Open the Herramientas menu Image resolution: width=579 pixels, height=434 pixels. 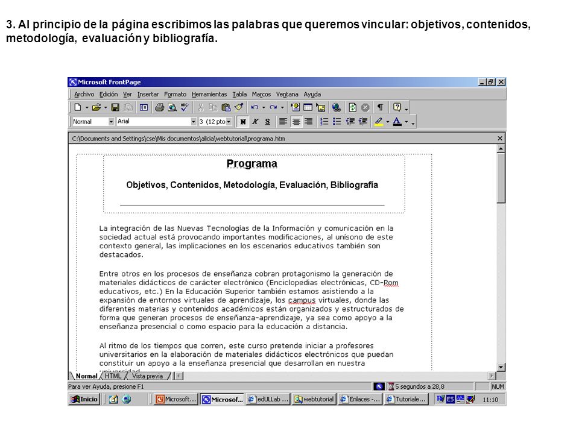click(209, 94)
